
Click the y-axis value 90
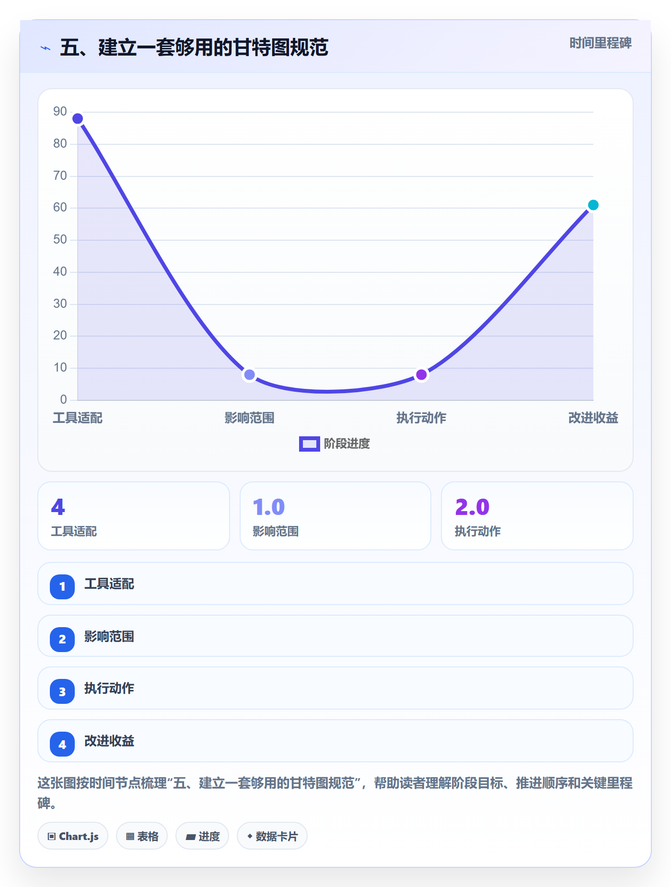pyautogui.click(x=60, y=112)
